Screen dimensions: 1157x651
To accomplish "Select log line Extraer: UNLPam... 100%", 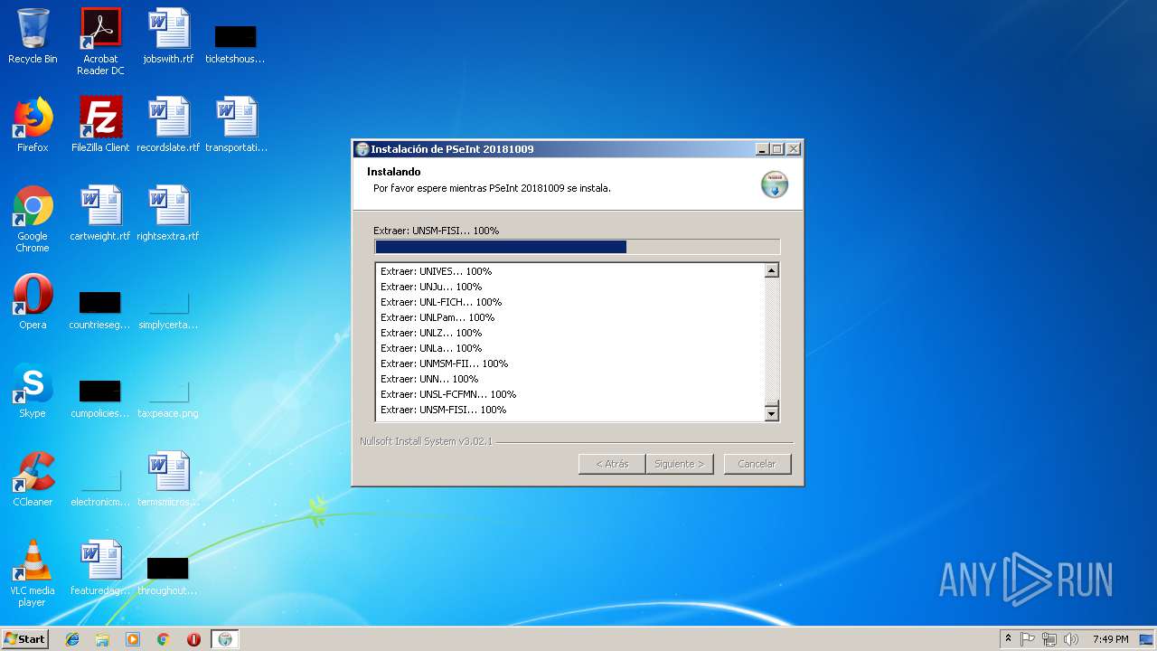I will tap(437, 317).
